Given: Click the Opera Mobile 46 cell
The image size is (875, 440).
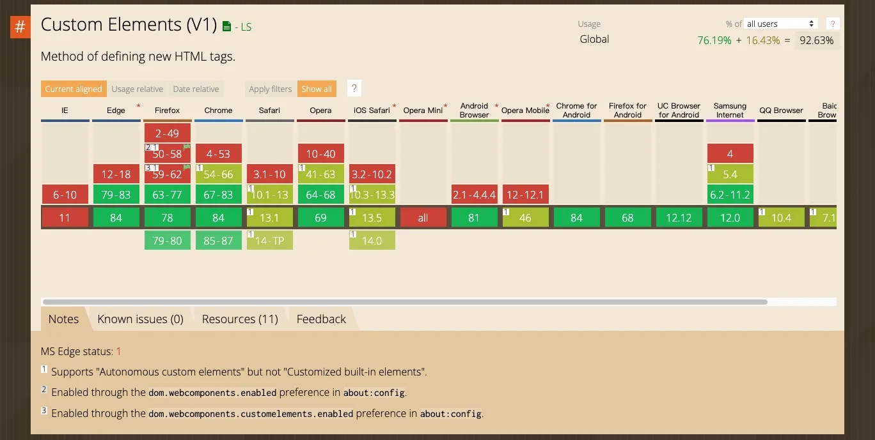Looking at the screenshot, I should coord(525,218).
